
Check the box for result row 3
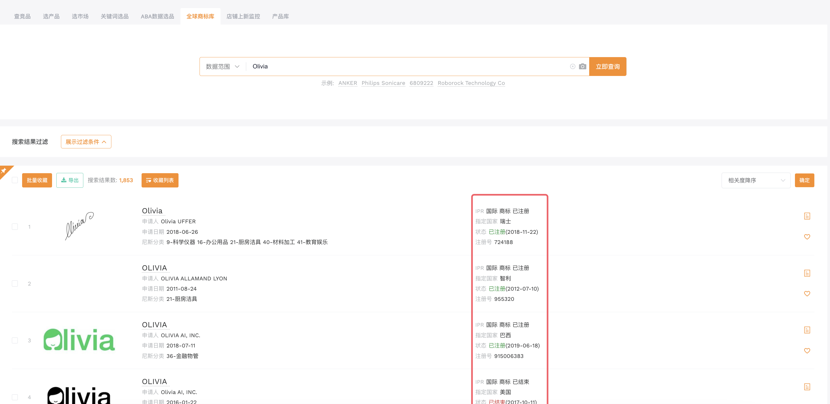click(15, 341)
